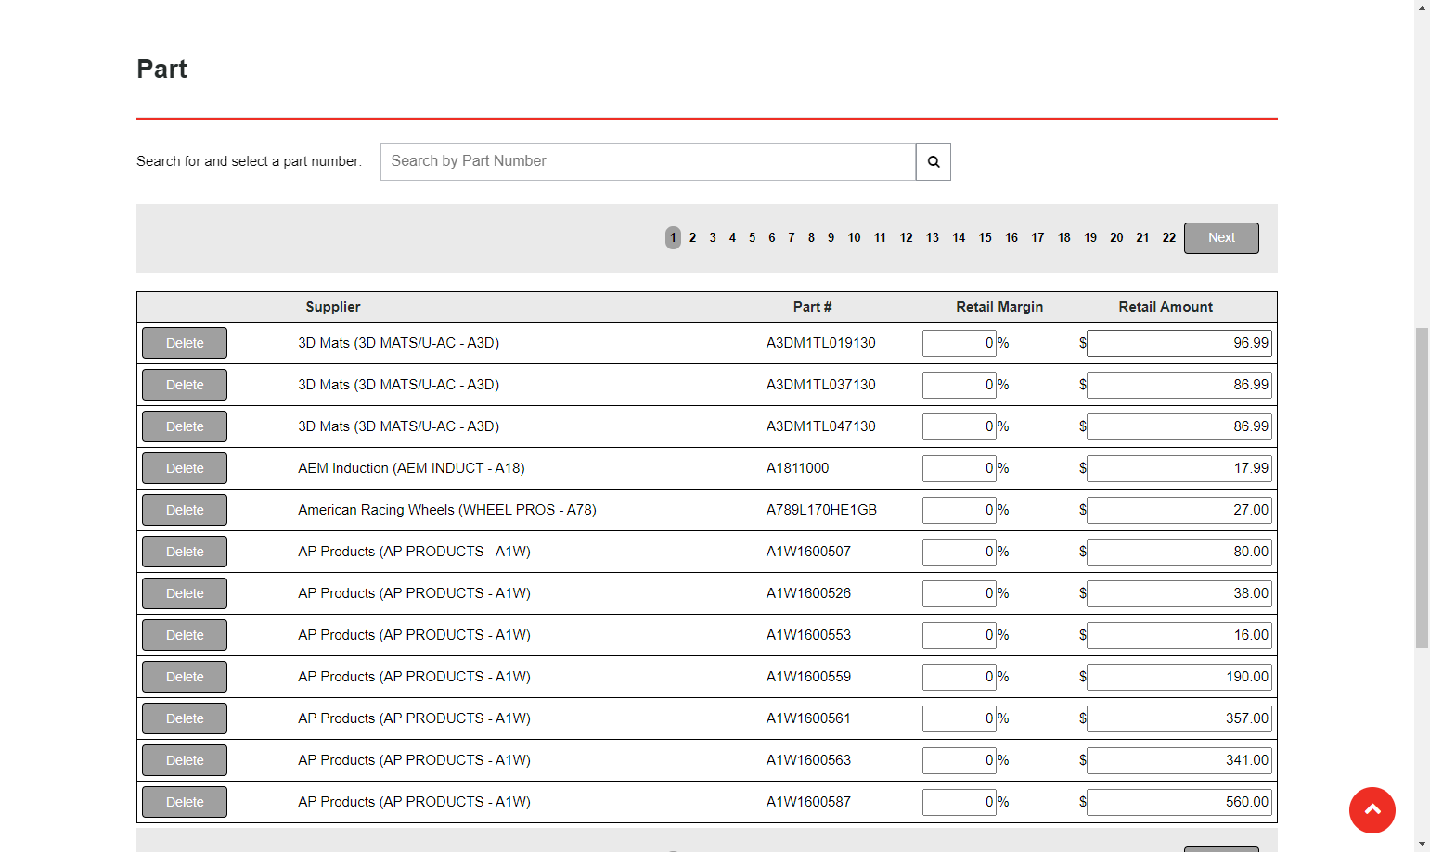The width and height of the screenshot is (1430, 852).
Task: Click the Part # column header
Action: [x=812, y=307]
